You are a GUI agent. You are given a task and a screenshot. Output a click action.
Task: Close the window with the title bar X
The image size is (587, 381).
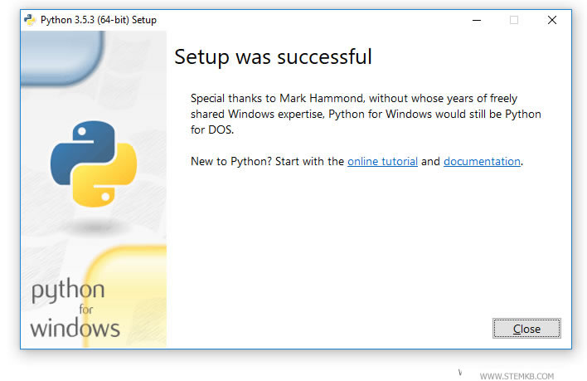[x=551, y=20]
